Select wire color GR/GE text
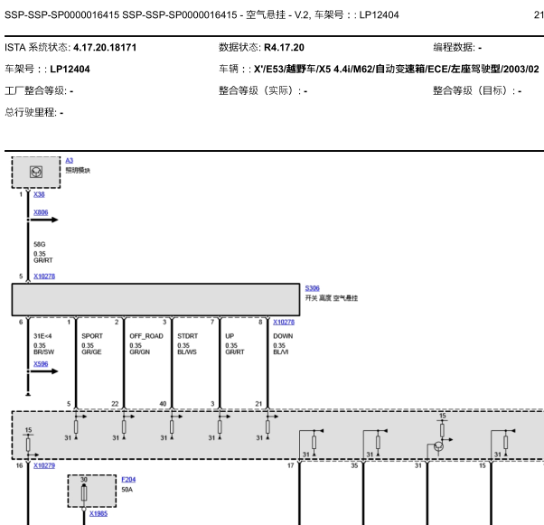The height and width of the screenshot is (525, 544). pos(91,352)
